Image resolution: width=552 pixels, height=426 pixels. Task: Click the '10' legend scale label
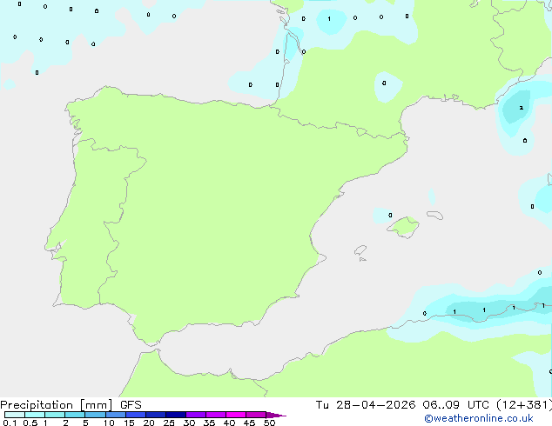coord(109,423)
